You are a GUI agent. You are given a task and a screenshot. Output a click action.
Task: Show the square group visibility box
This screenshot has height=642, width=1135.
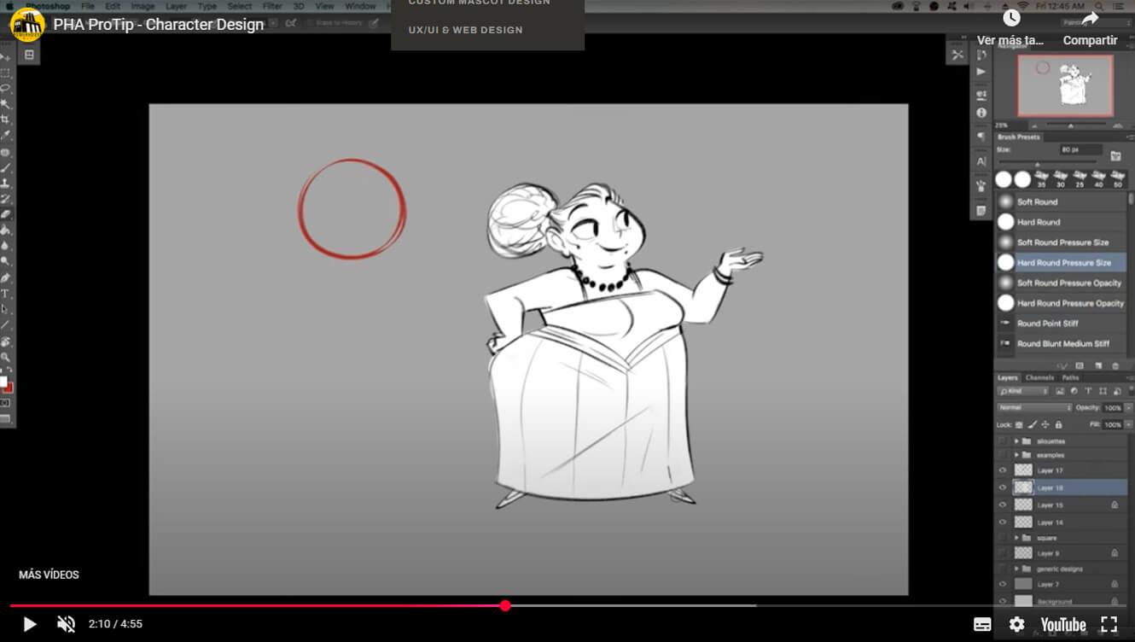pos(1003,538)
